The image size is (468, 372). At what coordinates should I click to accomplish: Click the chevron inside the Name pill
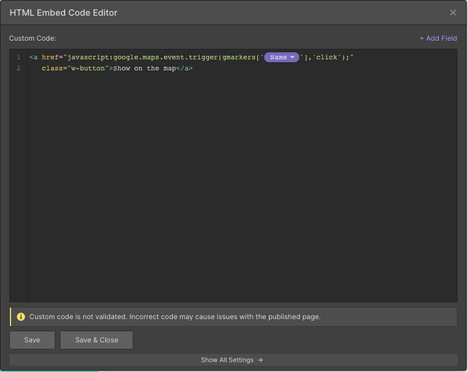pos(292,57)
